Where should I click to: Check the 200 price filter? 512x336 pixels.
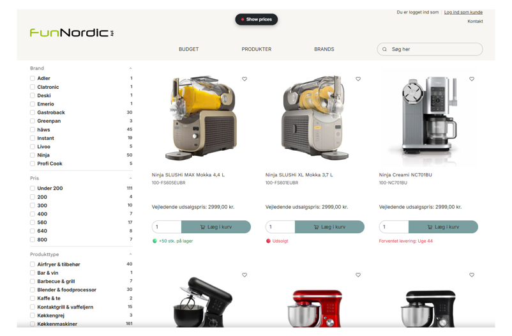click(33, 197)
